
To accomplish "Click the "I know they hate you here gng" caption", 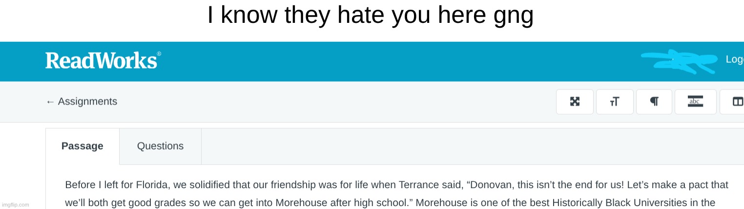I will 370,16.
